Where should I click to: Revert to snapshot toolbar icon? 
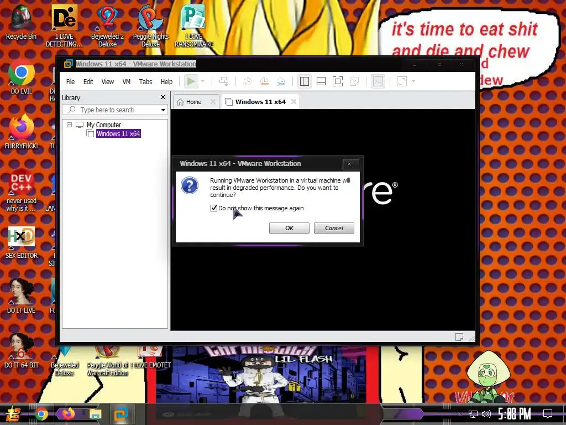[x=264, y=81]
